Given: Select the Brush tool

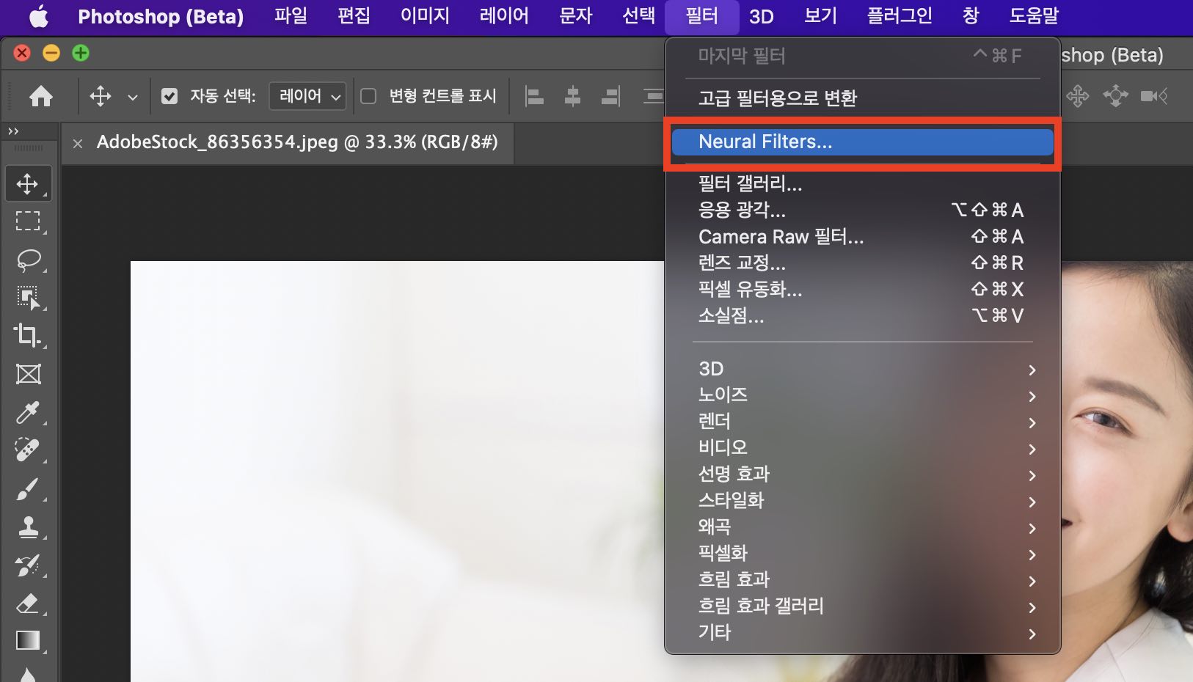Looking at the screenshot, I should tap(28, 489).
